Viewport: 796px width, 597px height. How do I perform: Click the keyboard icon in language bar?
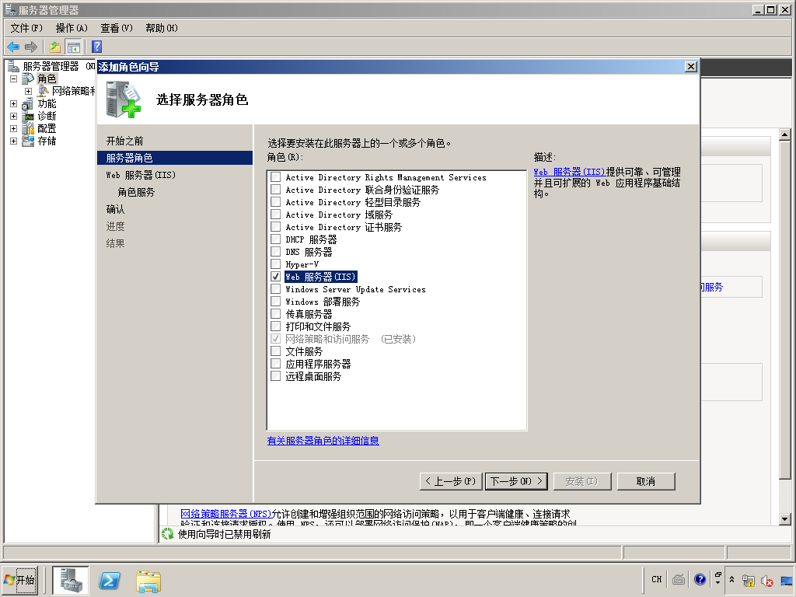coord(679,579)
